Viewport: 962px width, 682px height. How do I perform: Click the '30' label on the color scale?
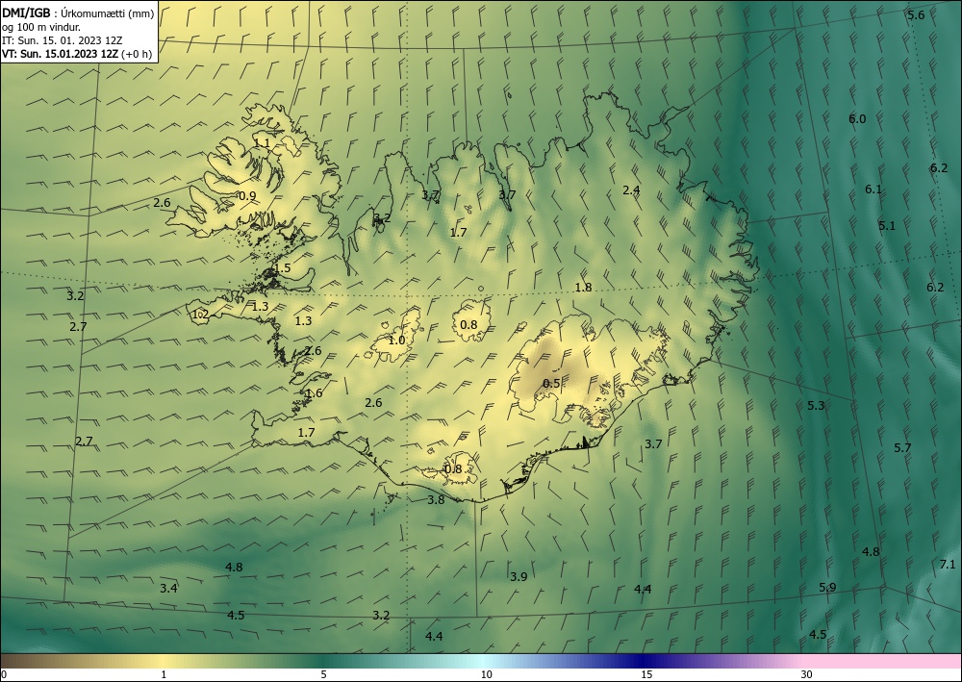coord(807,674)
